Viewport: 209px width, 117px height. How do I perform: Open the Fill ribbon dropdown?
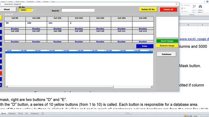tap(184, 8)
